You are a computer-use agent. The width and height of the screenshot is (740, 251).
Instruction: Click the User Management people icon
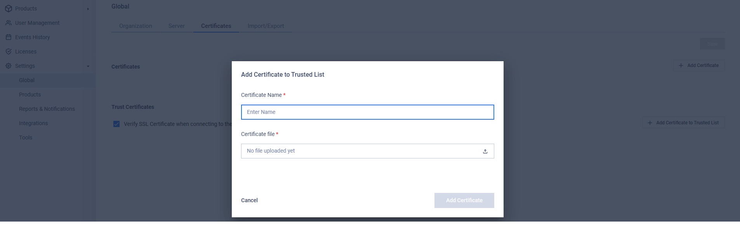click(9, 23)
